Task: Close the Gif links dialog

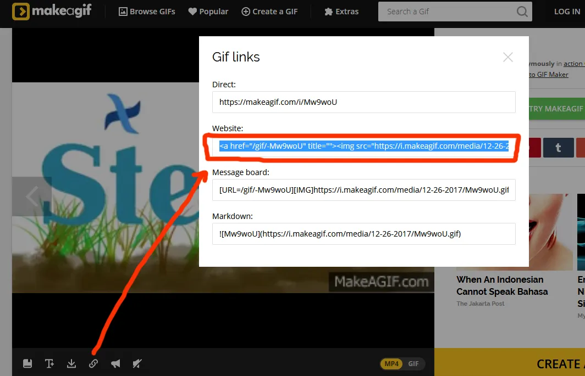Action: coord(508,57)
